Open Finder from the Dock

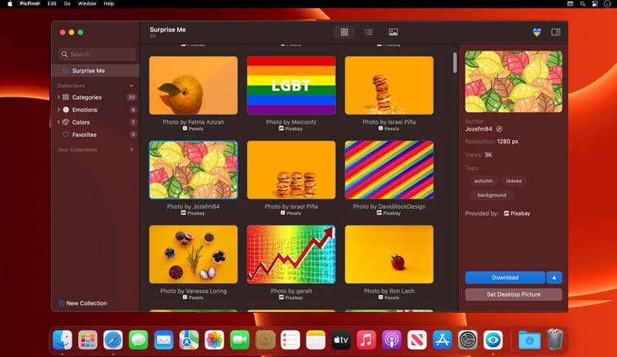[63, 340]
